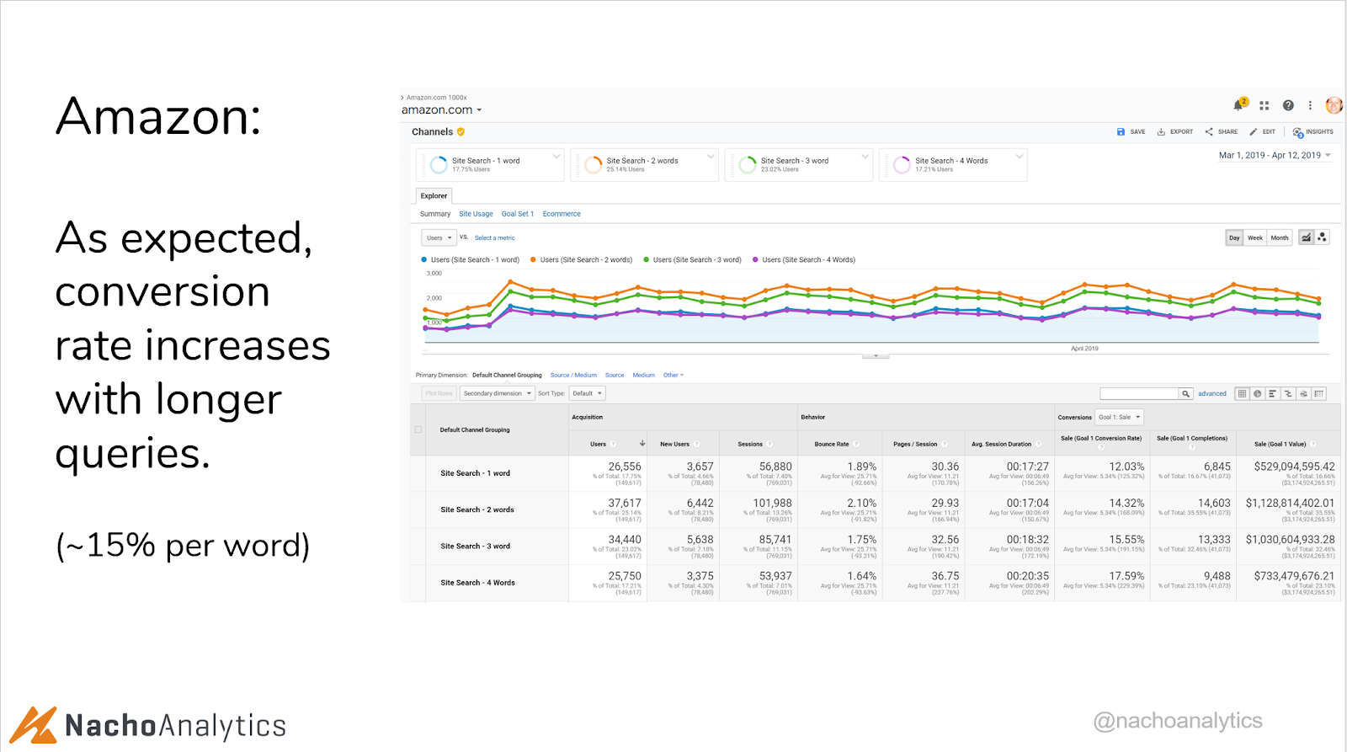The height and width of the screenshot is (752, 1347).
Task: Select the Percentage pie view icon
Action: [1257, 393]
